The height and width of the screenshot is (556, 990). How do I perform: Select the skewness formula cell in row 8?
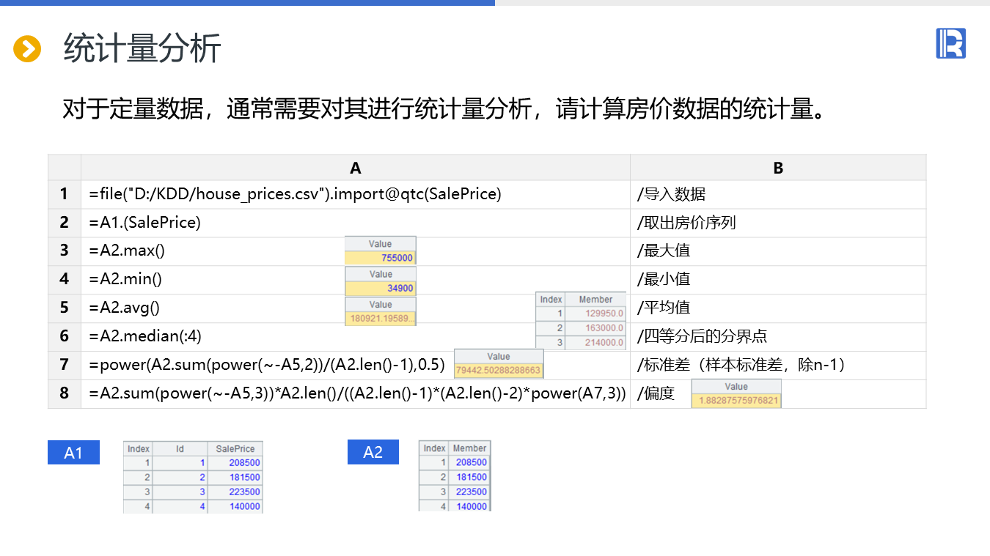pyautogui.click(x=357, y=393)
